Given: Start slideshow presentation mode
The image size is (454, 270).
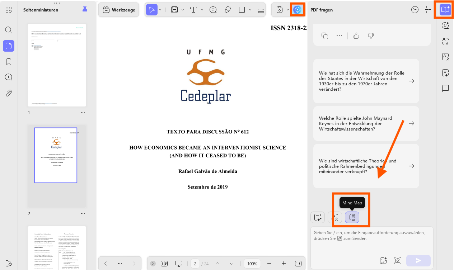Looking at the screenshot, I should (179, 264).
